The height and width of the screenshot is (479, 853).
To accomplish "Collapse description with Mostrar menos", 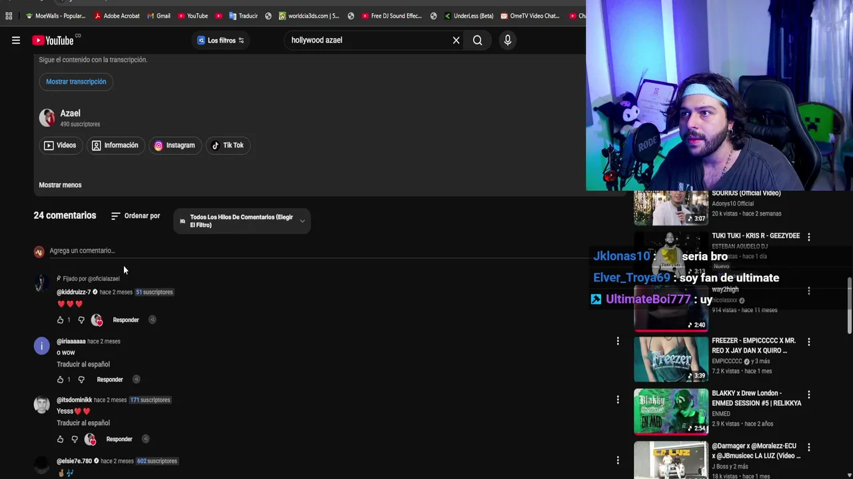I will pos(60,185).
